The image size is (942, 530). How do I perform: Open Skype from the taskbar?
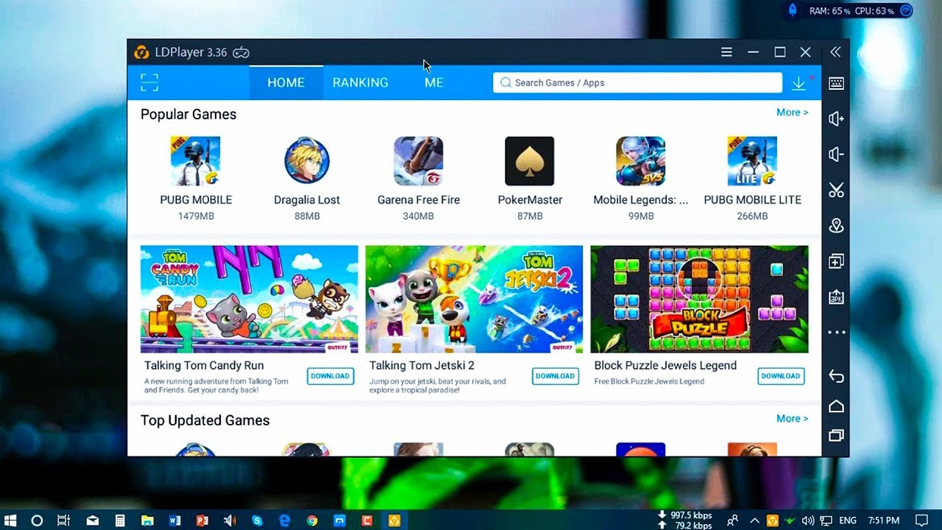point(257,520)
